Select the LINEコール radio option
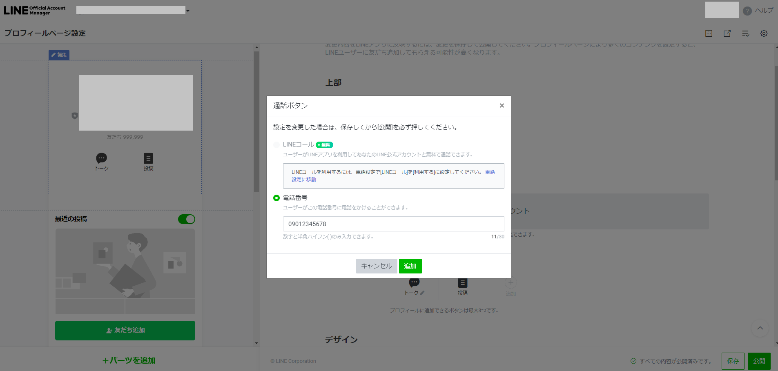Image resolution: width=778 pixels, height=371 pixels. click(x=276, y=145)
